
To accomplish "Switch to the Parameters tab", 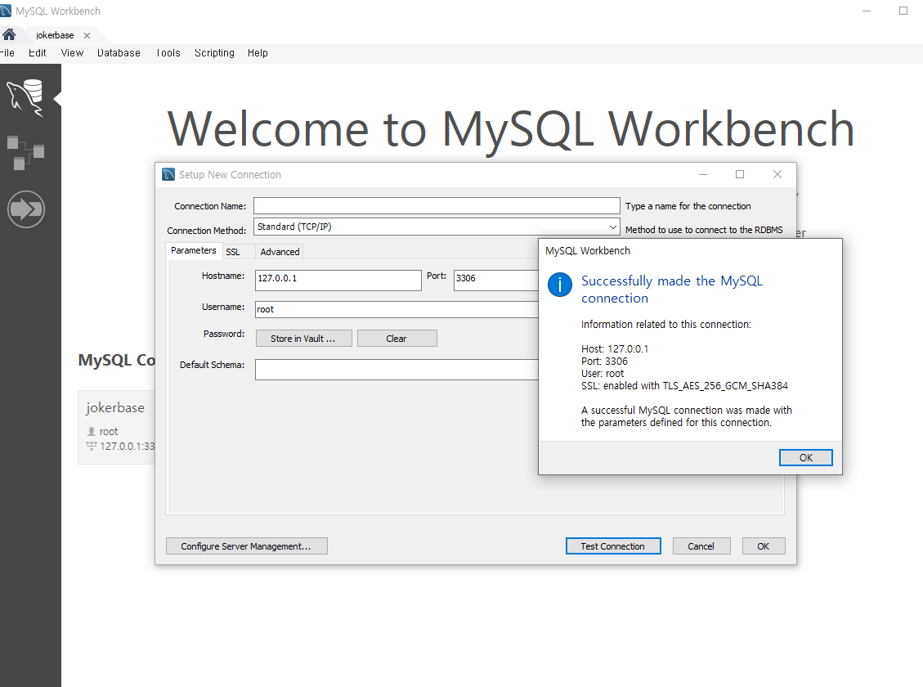I will point(193,250).
